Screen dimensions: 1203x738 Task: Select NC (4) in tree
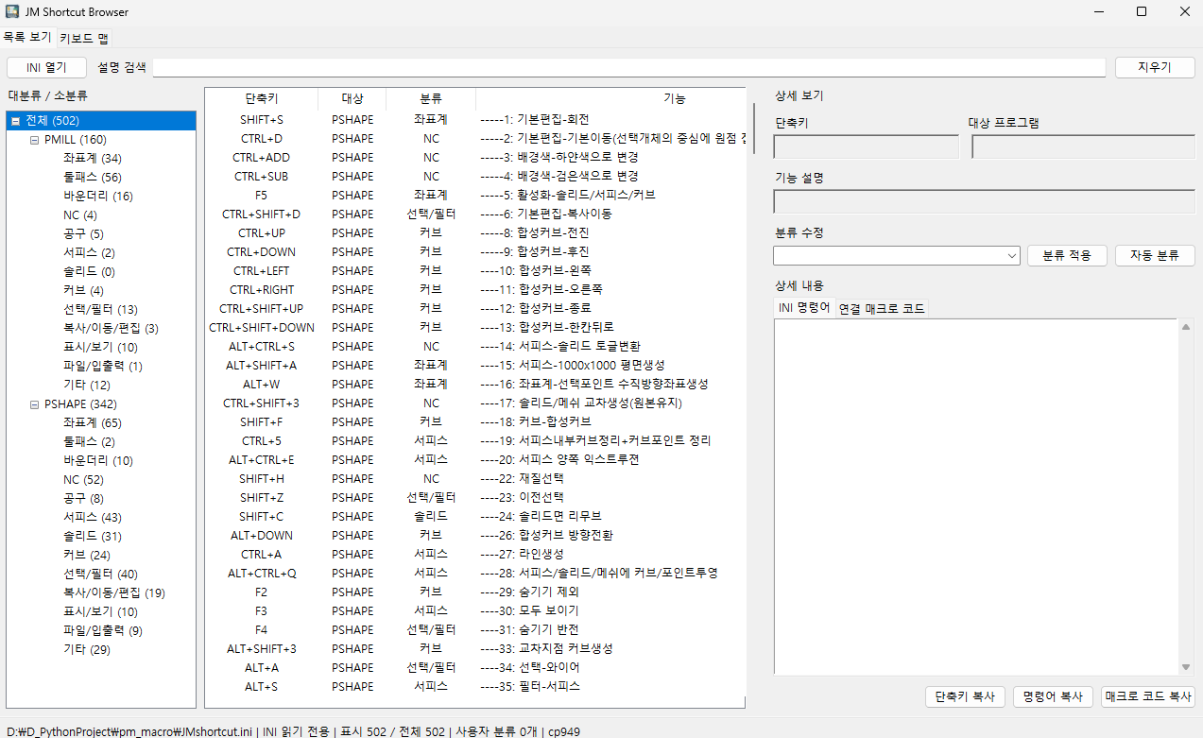(79, 215)
